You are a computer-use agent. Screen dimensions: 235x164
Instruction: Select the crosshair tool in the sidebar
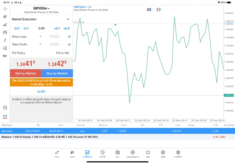click(5, 9)
